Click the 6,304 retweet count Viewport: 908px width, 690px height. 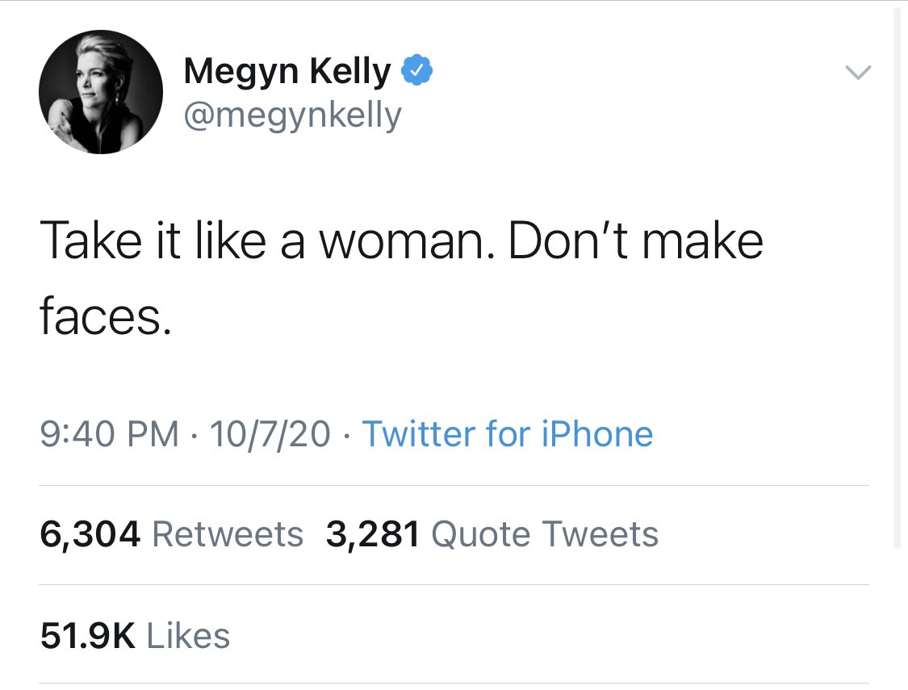point(90,533)
